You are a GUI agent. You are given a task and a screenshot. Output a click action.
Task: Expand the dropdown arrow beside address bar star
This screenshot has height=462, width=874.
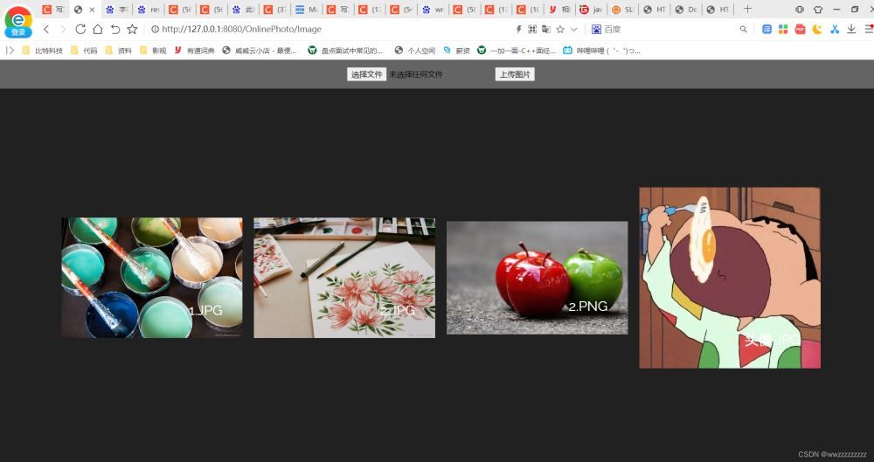(x=574, y=29)
